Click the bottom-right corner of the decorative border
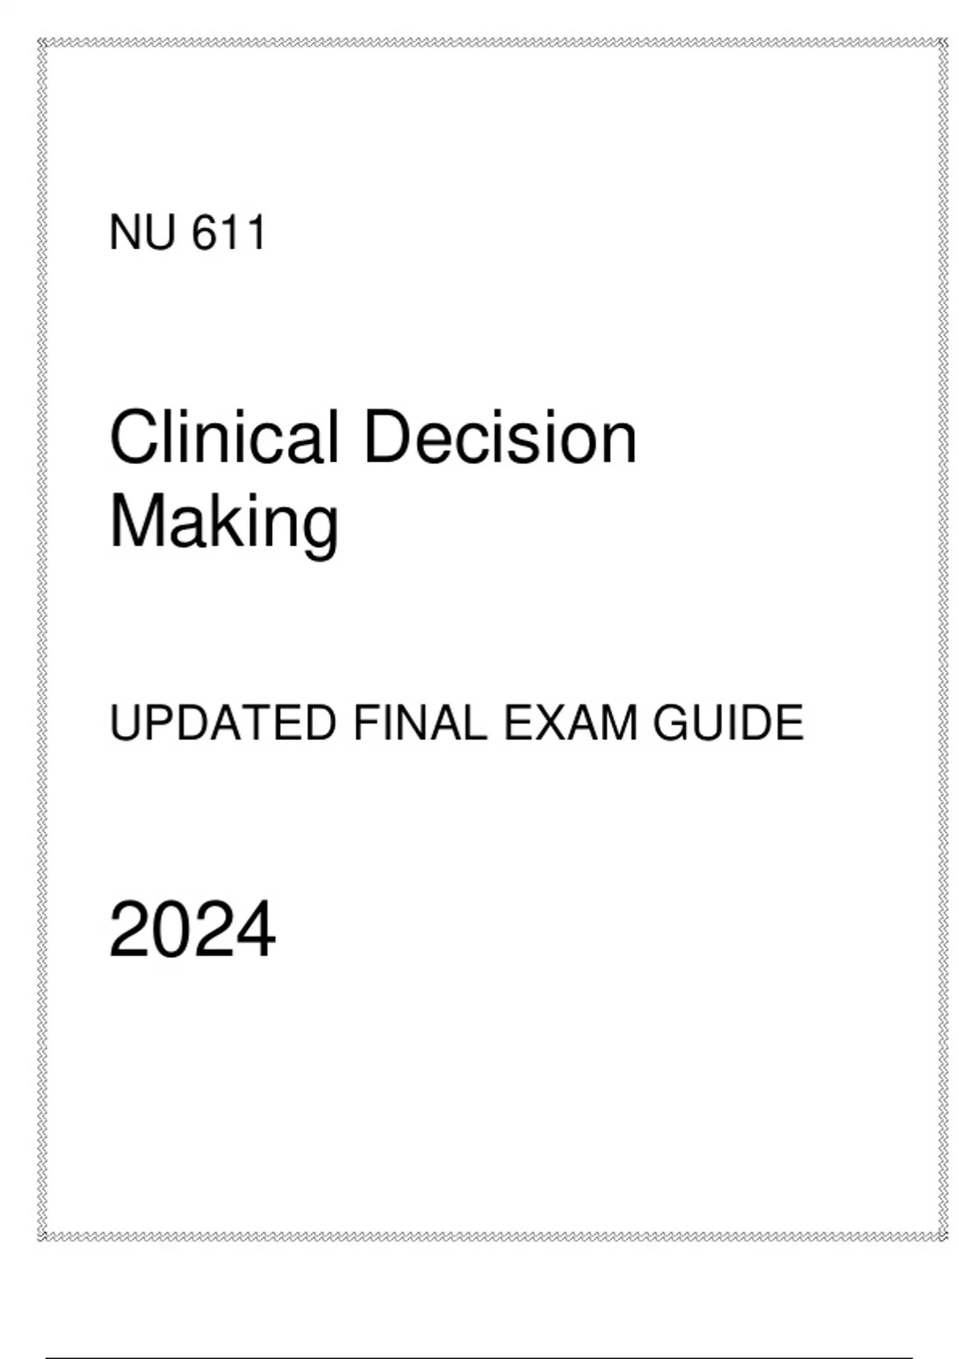The width and height of the screenshot is (959, 1359). pyautogui.click(x=942, y=1237)
